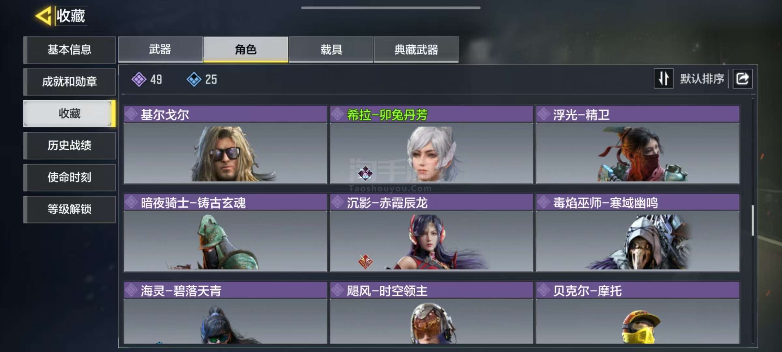The width and height of the screenshot is (782, 352).
Task: Open 等级解锁 from the sidebar
Action: tap(69, 209)
